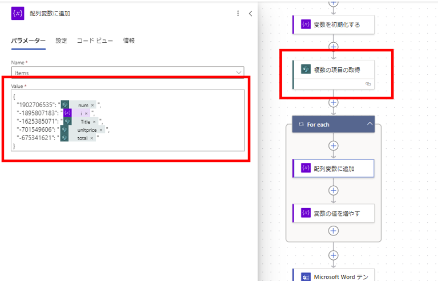Open the Name dropdown showing items

128,72
